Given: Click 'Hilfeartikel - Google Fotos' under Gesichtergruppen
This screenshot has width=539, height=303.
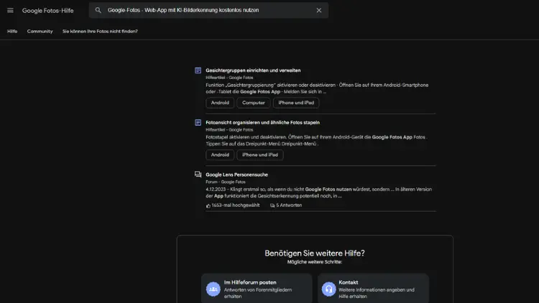Looking at the screenshot, I should click(x=229, y=78).
